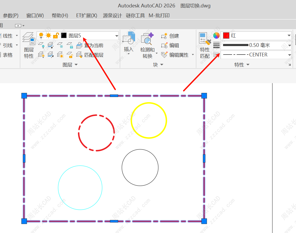Open the 图层5 layer dropdown list
The height and width of the screenshot is (233, 296).
click(117, 36)
